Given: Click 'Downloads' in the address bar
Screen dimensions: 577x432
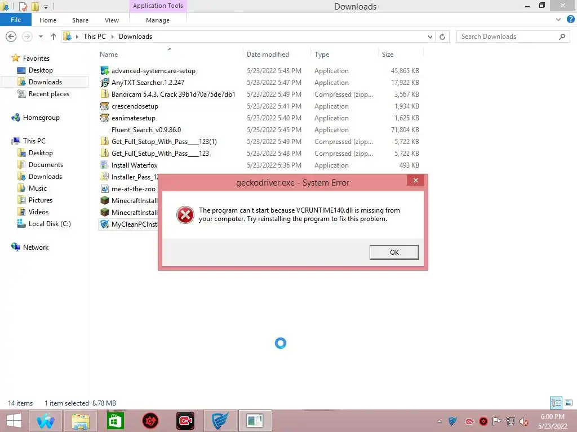Looking at the screenshot, I should (x=135, y=37).
